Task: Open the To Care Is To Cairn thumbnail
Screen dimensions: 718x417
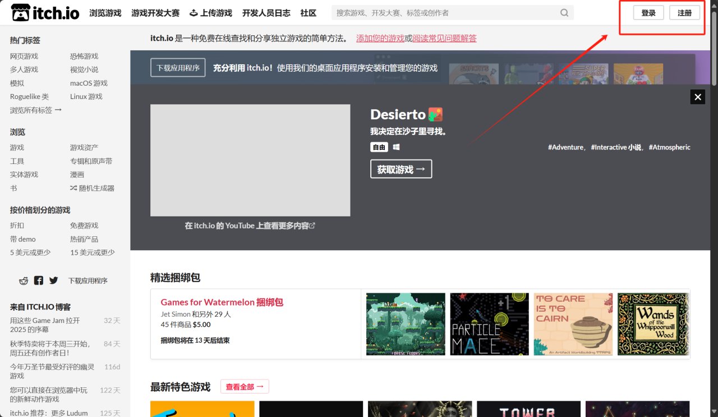Action: point(573,324)
